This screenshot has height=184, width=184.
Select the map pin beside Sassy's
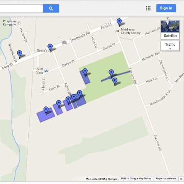click(x=50, y=48)
